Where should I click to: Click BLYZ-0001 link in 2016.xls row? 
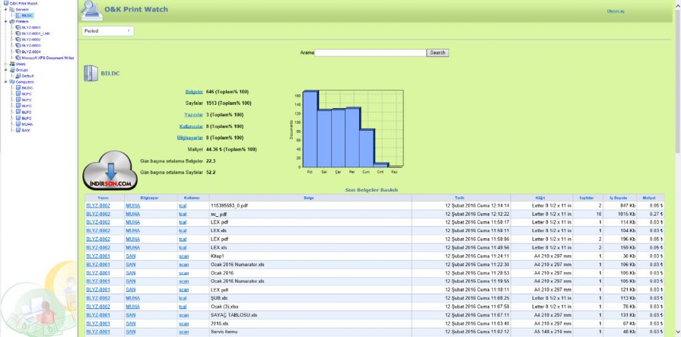coord(98,324)
